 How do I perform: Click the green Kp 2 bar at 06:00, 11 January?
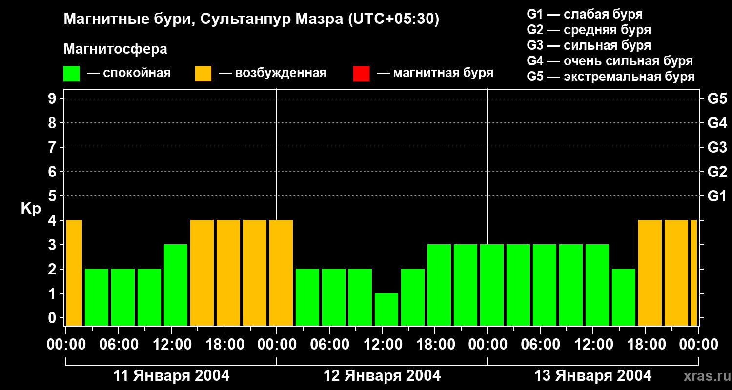point(123,297)
